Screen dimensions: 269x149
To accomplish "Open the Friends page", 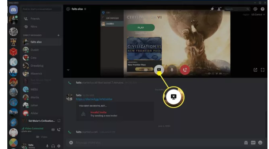I will 42,19.
